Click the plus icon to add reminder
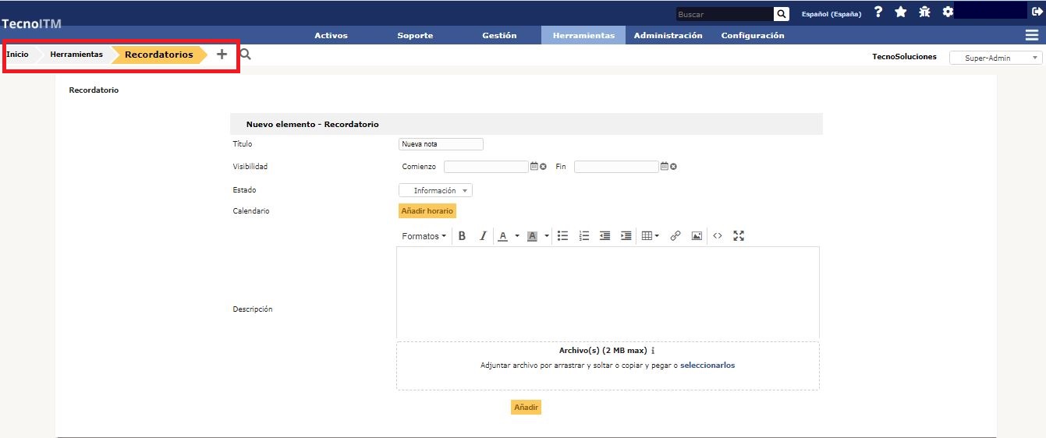This screenshot has width=1046, height=438. [x=222, y=55]
